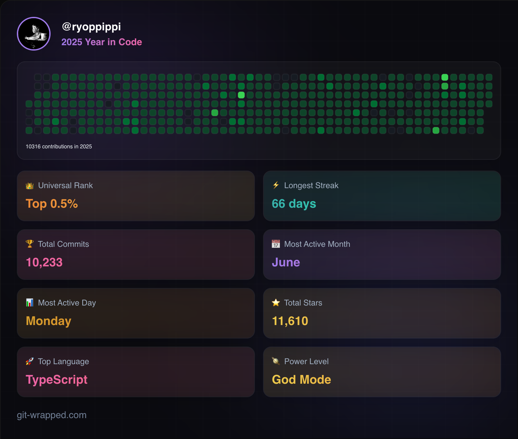
Task: Click the Top 0.5% value
Action: (x=52, y=204)
